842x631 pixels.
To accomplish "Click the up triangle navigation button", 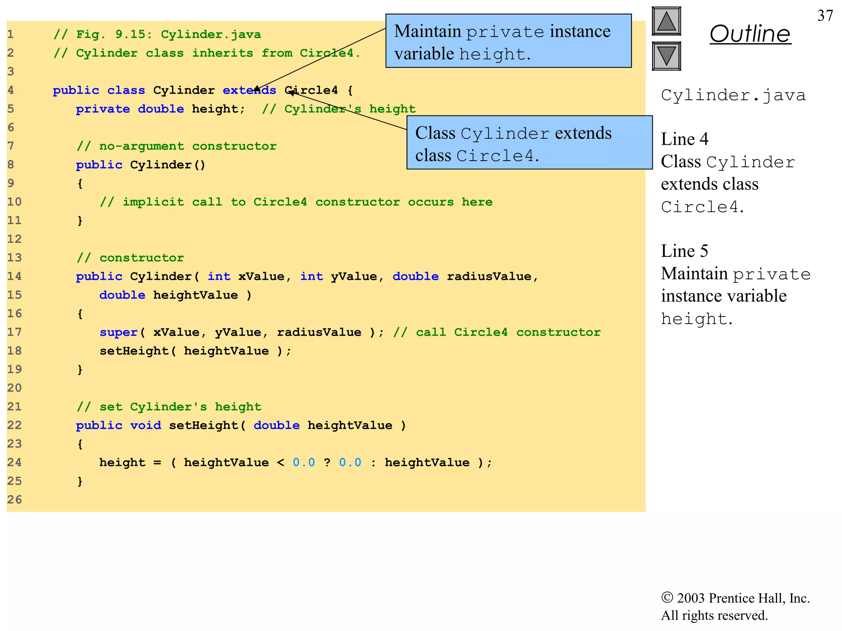I will (x=666, y=21).
